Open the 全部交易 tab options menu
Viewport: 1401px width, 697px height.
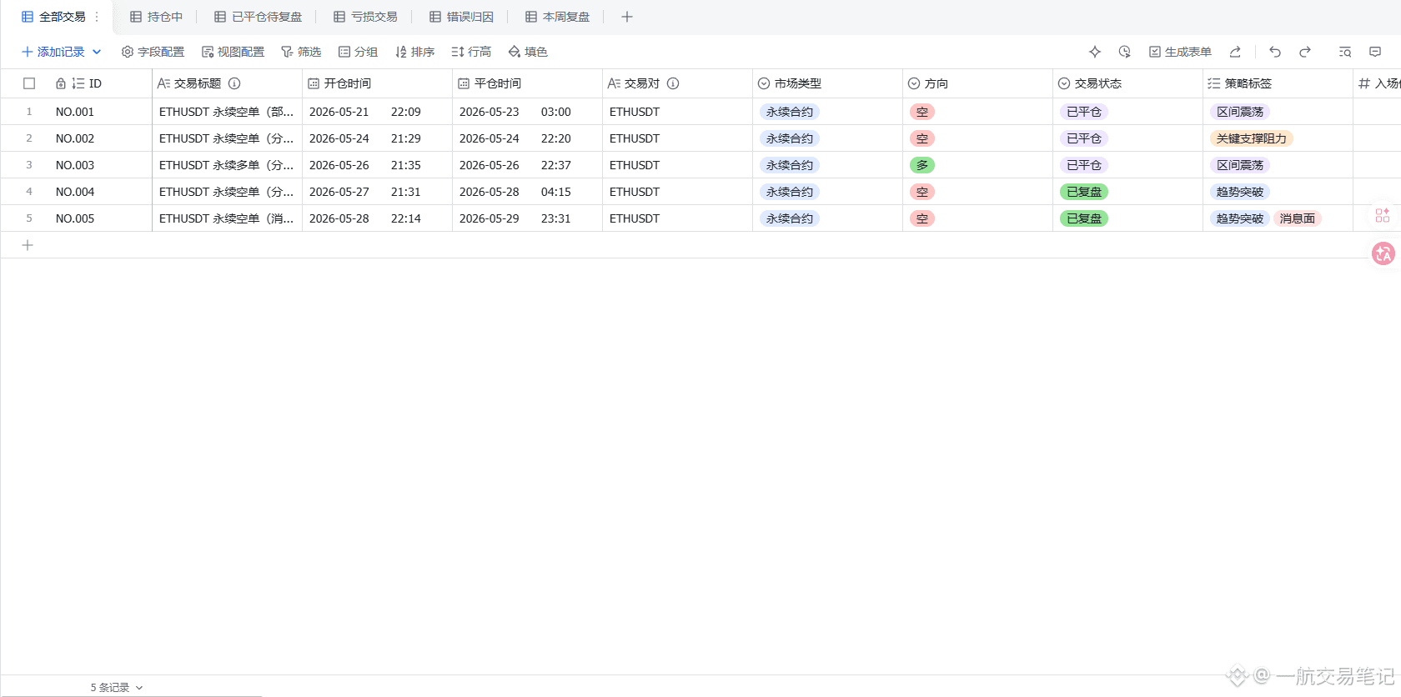click(97, 17)
